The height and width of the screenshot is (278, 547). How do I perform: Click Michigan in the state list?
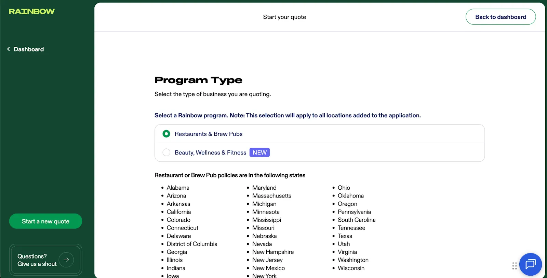(x=264, y=204)
